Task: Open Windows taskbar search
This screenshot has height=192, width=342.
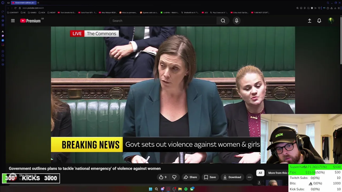Action: pyautogui.click(x=156, y=189)
